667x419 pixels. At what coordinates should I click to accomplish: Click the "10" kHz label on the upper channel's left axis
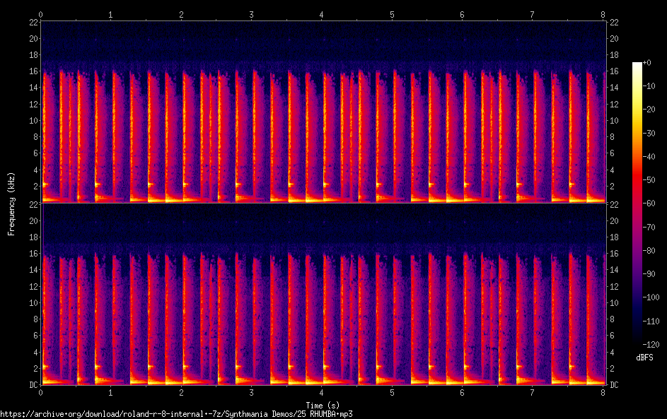tap(34, 120)
